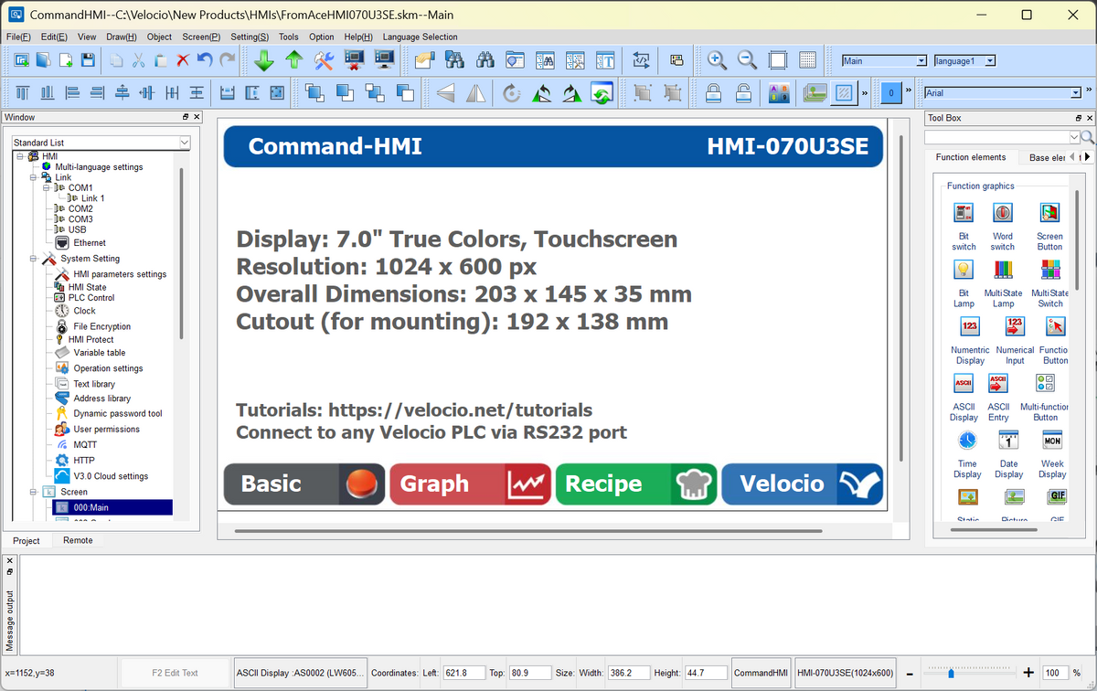Switch to the Project tab
This screenshot has height=691, width=1097.
coord(26,540)
